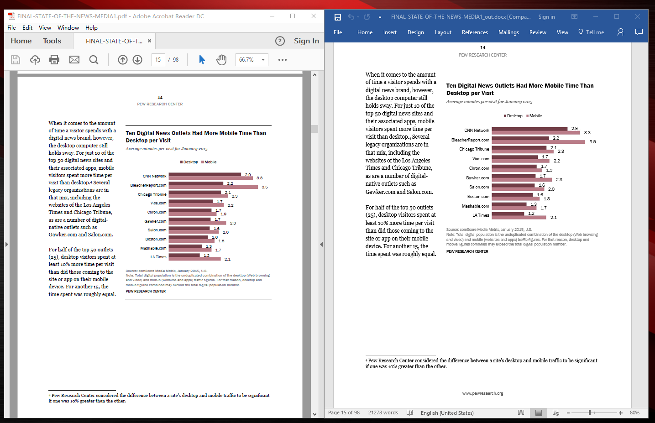
Task: Open the Word Review ribbon tab
Action: [x=538, y=32]
